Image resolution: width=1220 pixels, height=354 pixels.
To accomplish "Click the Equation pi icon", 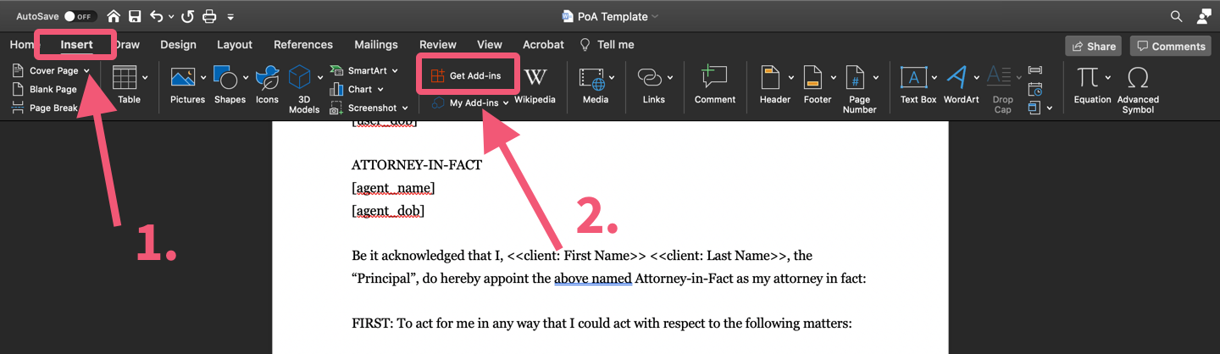I will click(x=1087, y=77).
